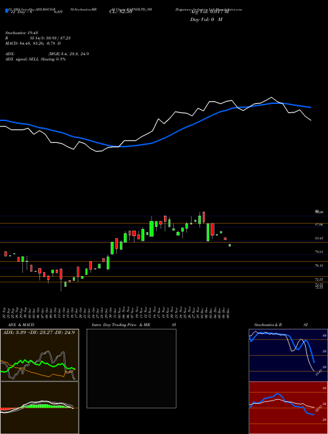Click the 'Stochastics & RSI' panel title
Viewport: 328px width, 434px height.
(281, 325)
